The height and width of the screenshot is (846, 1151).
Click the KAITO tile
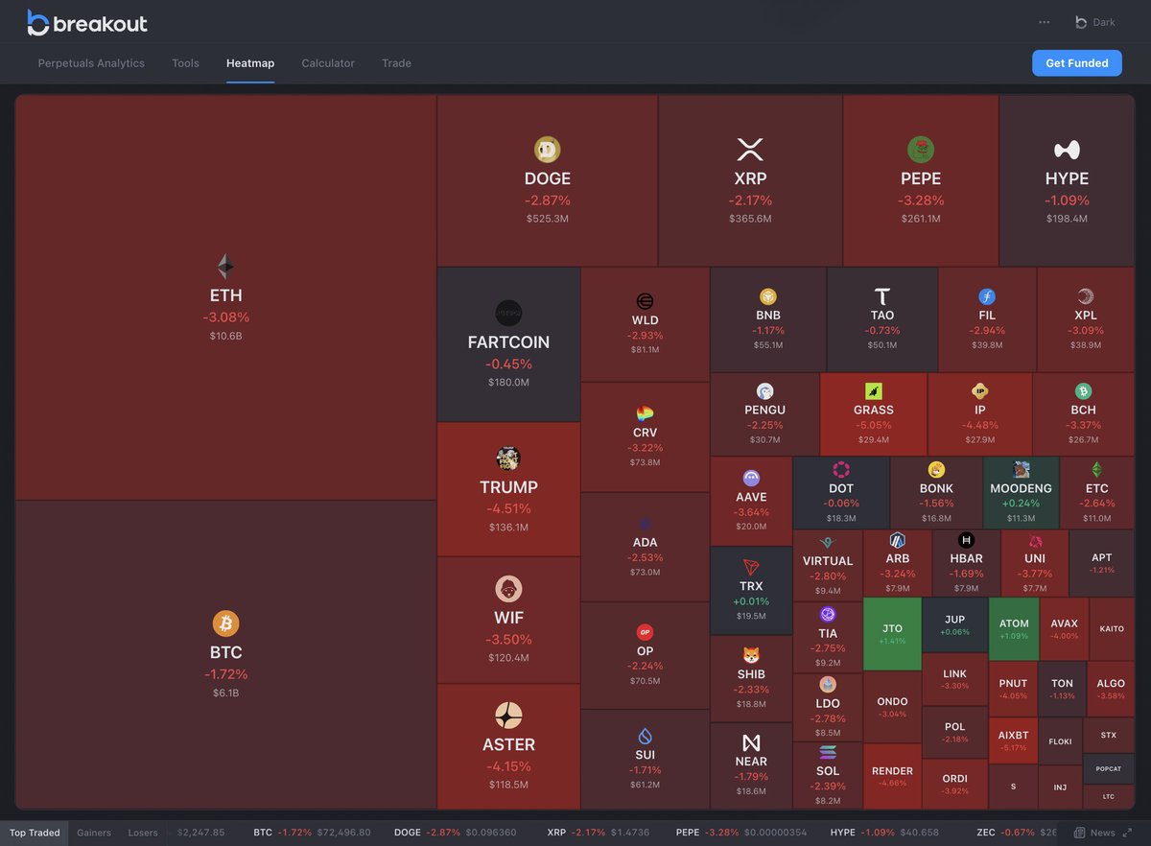pos(1112,628)
